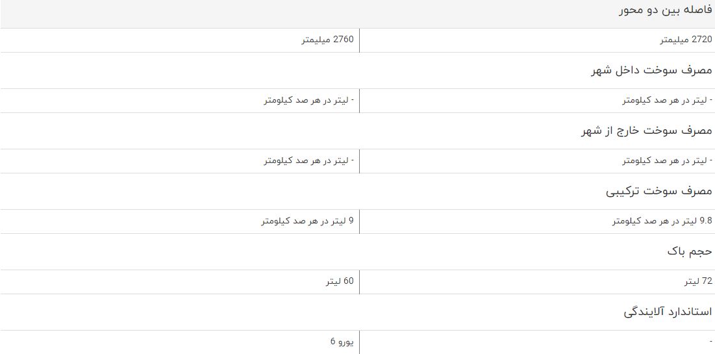Click the فاصله بین دو محور header
Screen dimensions: 715x354
pyautogui.click(x=665, y=10)
